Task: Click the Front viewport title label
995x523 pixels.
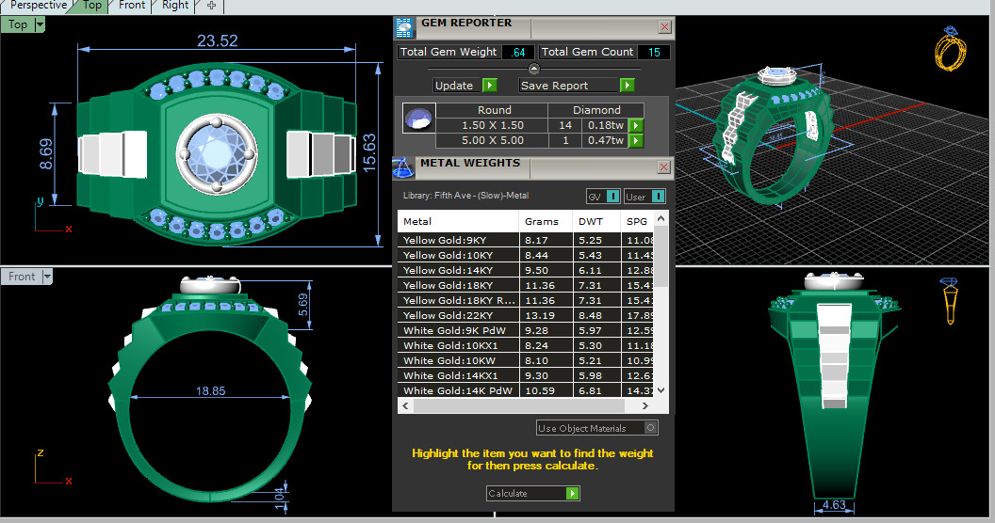Action: tap(22, 277)
